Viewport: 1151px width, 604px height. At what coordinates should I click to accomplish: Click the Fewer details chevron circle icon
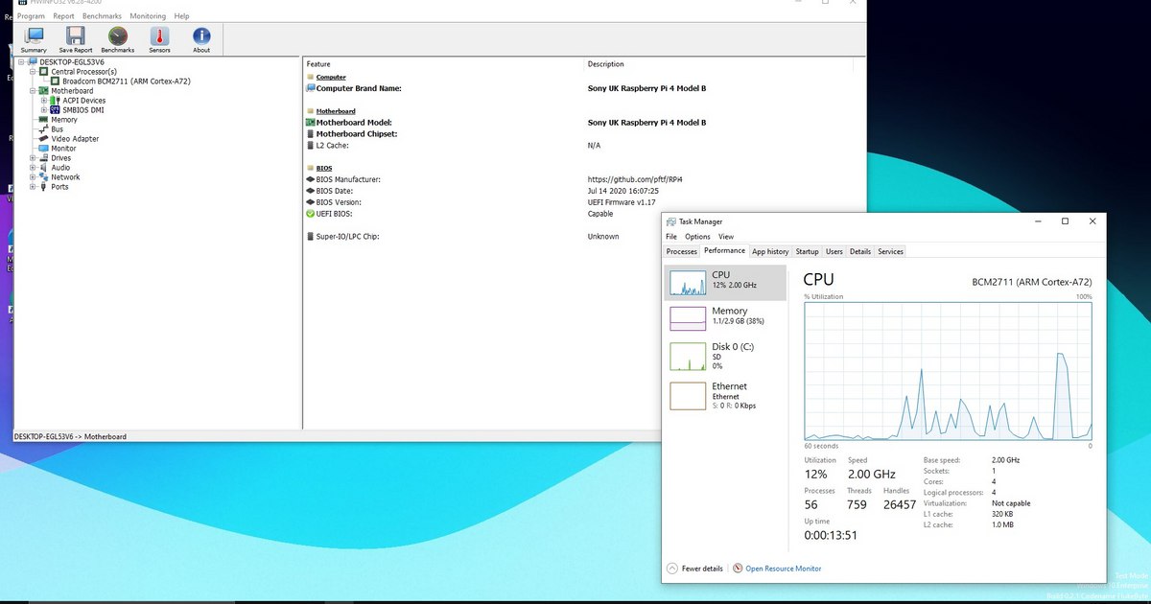[x=671, y=569]
